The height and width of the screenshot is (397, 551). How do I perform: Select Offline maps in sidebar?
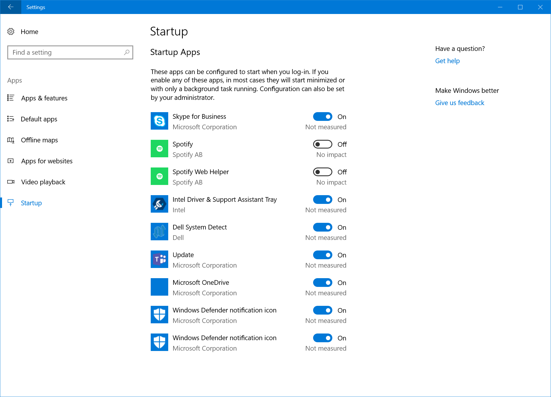tap(39, 140)
